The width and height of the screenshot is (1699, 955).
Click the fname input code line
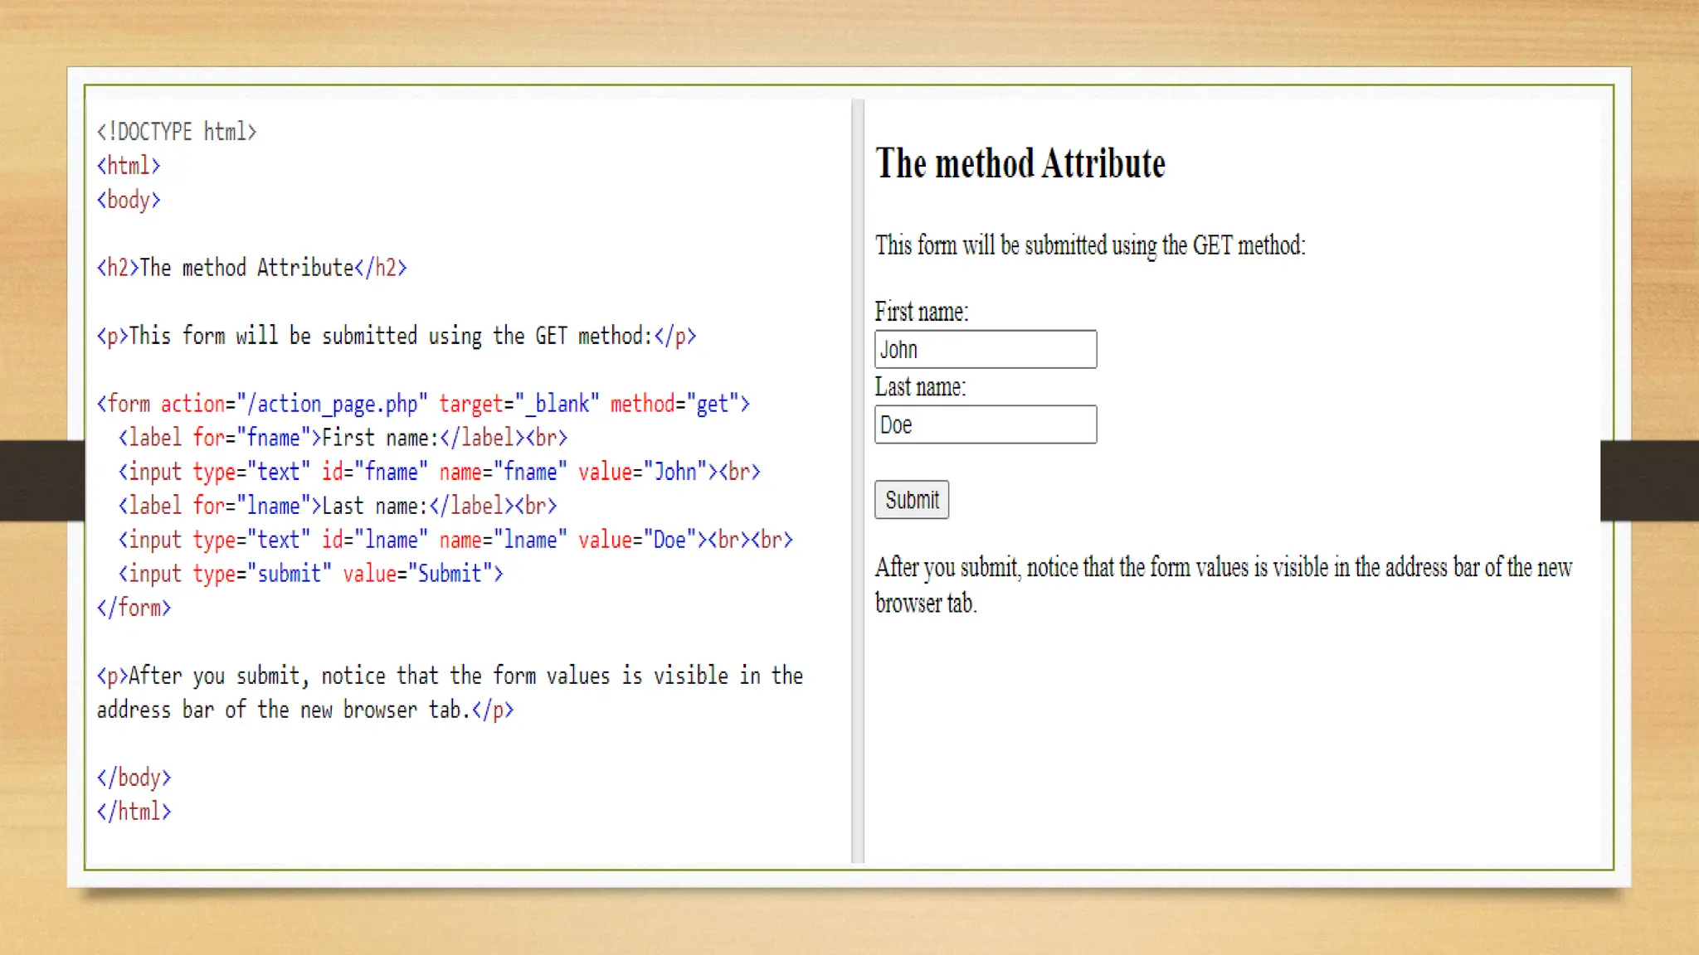pyautogui.click(x=439, y=472)
